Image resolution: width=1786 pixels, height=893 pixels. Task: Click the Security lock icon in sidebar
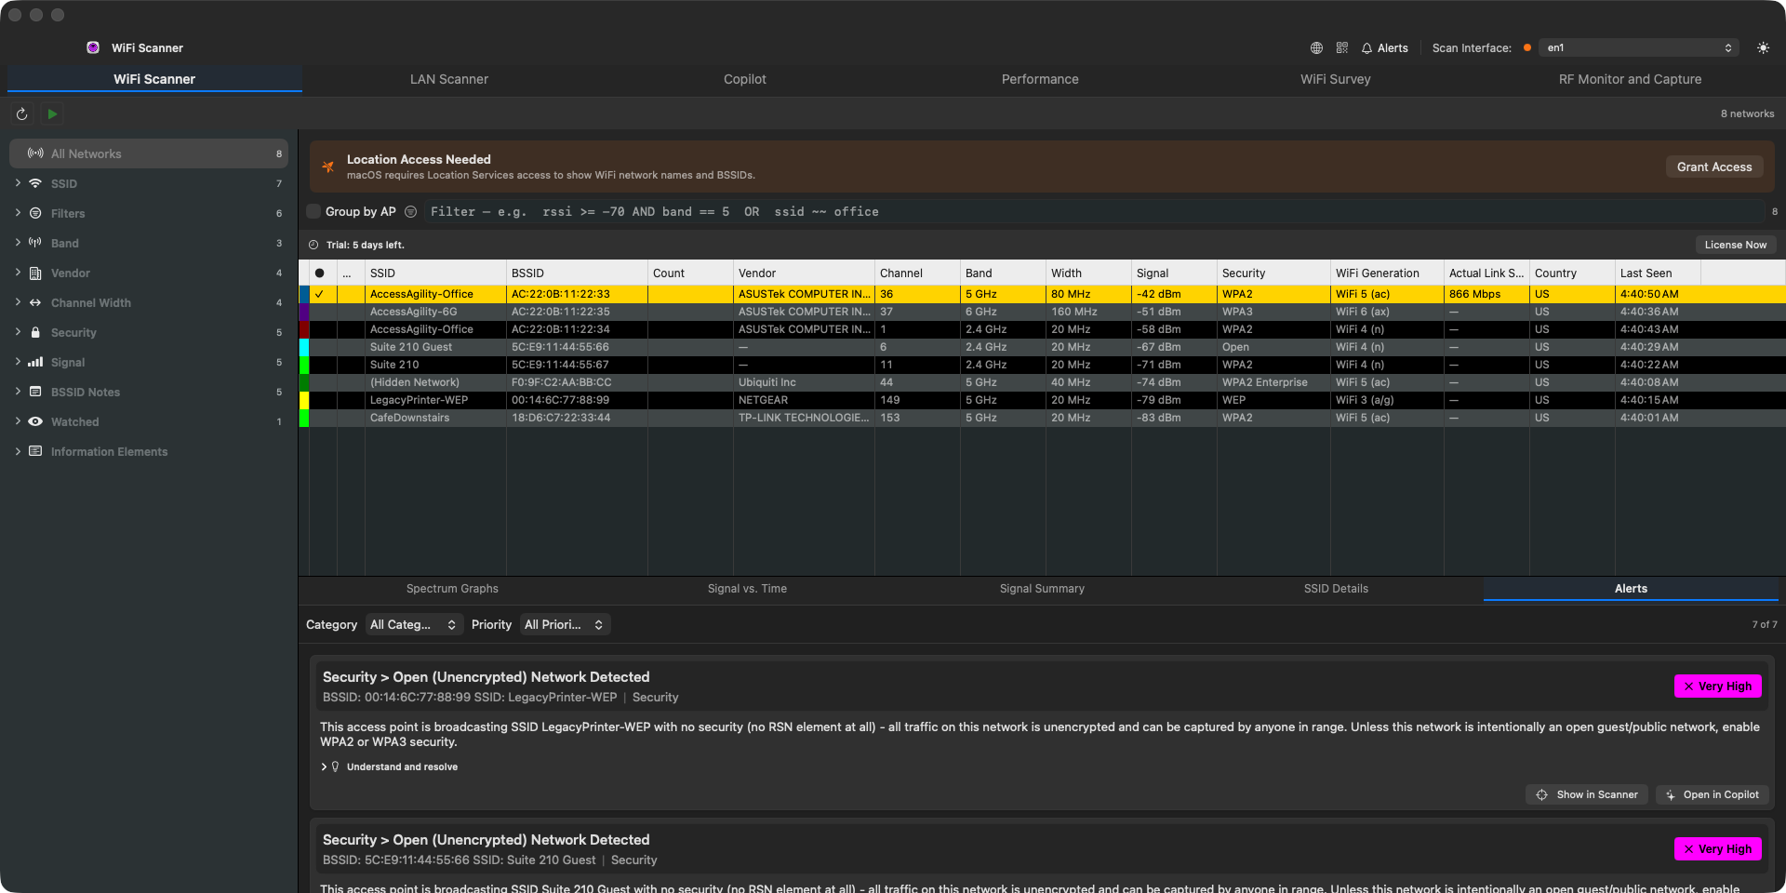pyautogui.click(x=35, y=332)
